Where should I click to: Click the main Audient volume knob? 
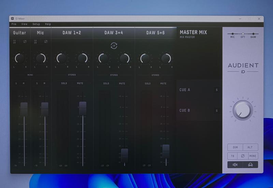click(243, 110)
